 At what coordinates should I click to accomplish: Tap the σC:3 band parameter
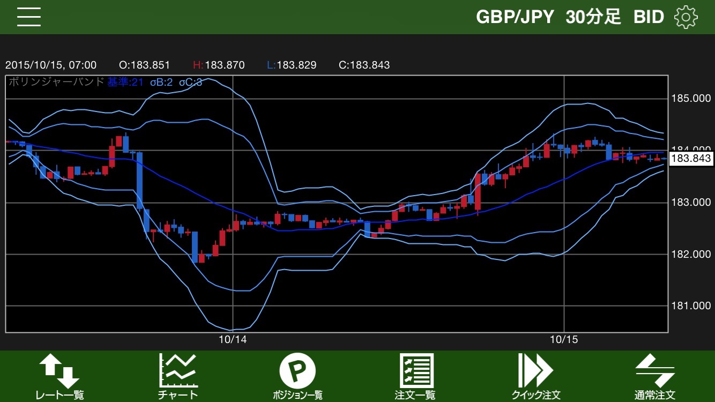pyautogui.click(x=190, y=83)
